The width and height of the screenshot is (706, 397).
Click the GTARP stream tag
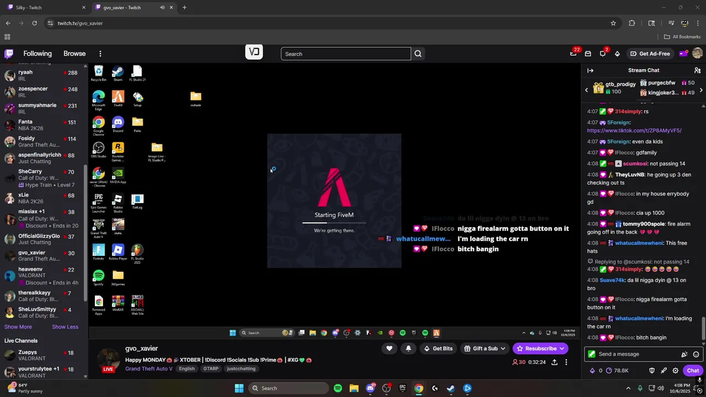point(211,369)
